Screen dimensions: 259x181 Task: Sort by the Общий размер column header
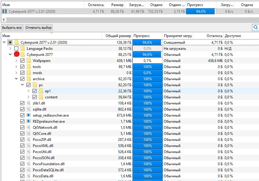118,36
